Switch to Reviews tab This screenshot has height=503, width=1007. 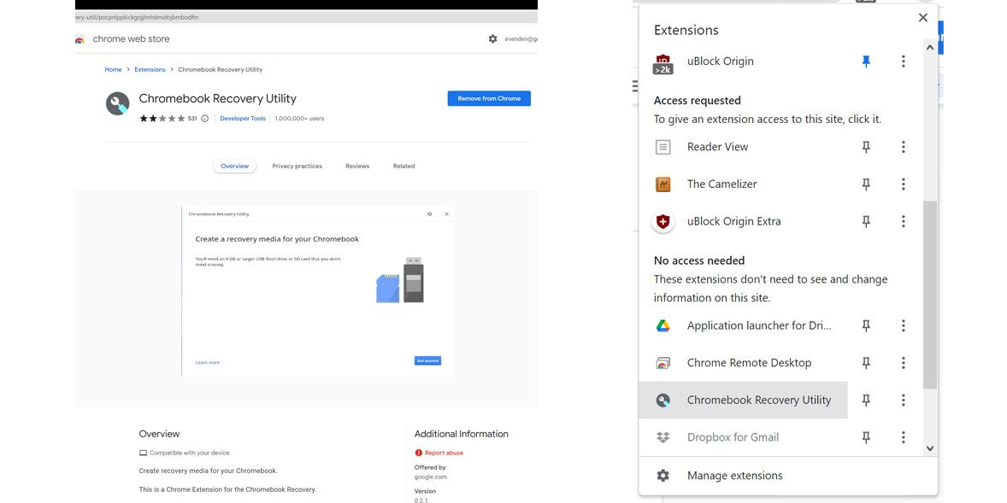click(357, 167)
